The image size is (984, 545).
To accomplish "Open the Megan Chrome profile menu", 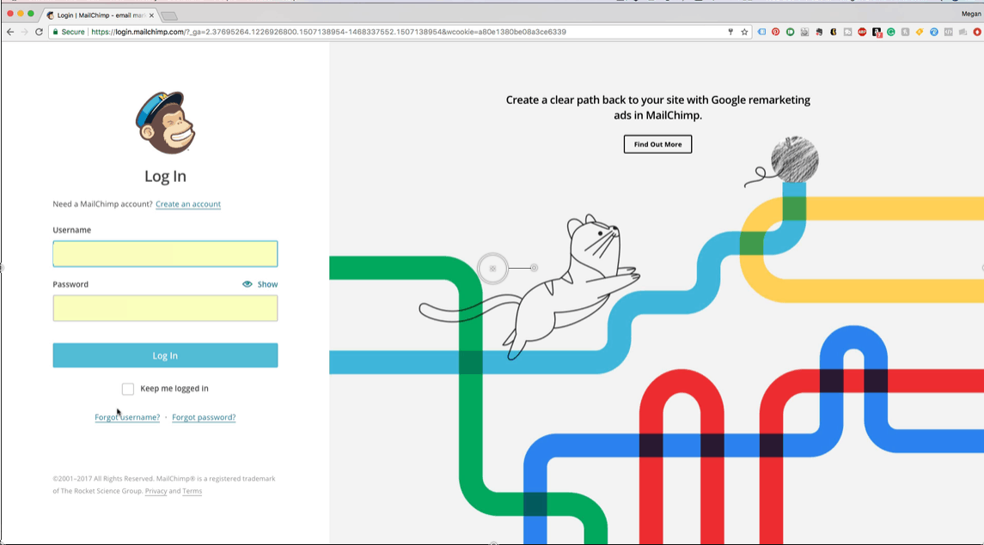I will 971,14.
